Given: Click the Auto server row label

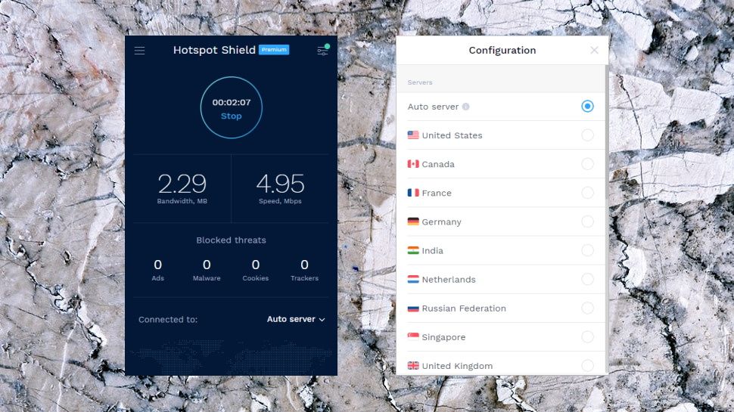Looking at the screenshot, I should (x=433, y=107).
